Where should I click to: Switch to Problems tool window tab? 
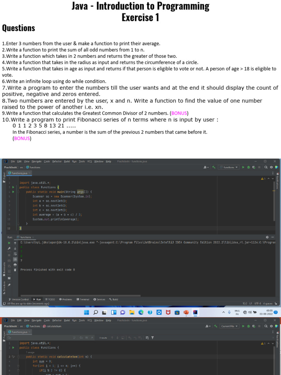[65, 299]
